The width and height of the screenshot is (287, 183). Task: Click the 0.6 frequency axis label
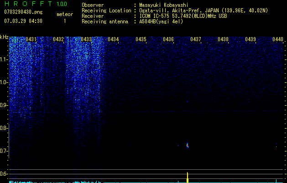pos(4,174)
